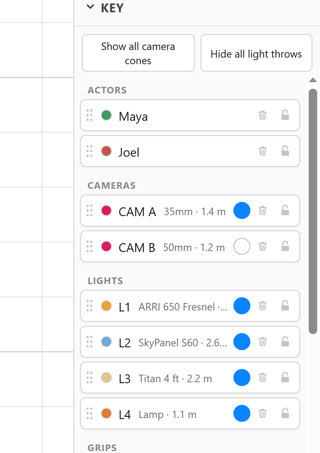Open the L2 blue color swatch
The height and width of the screenshot is (453, 320).
pos(106,342)
